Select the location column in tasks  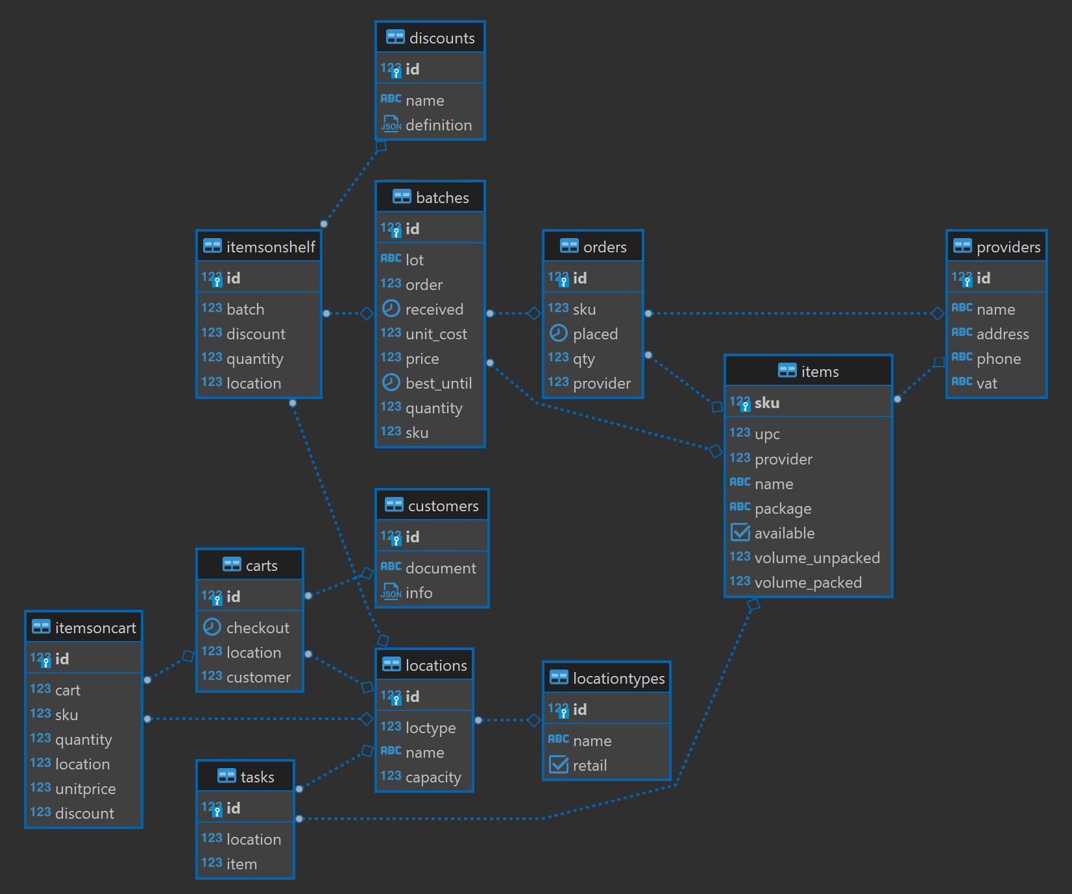(245, 839)
